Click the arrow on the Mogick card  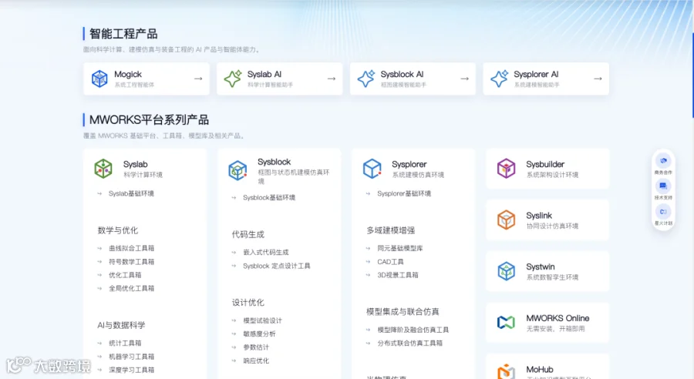(198, 79)
